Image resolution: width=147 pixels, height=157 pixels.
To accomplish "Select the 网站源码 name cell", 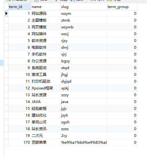I will 46,14.
